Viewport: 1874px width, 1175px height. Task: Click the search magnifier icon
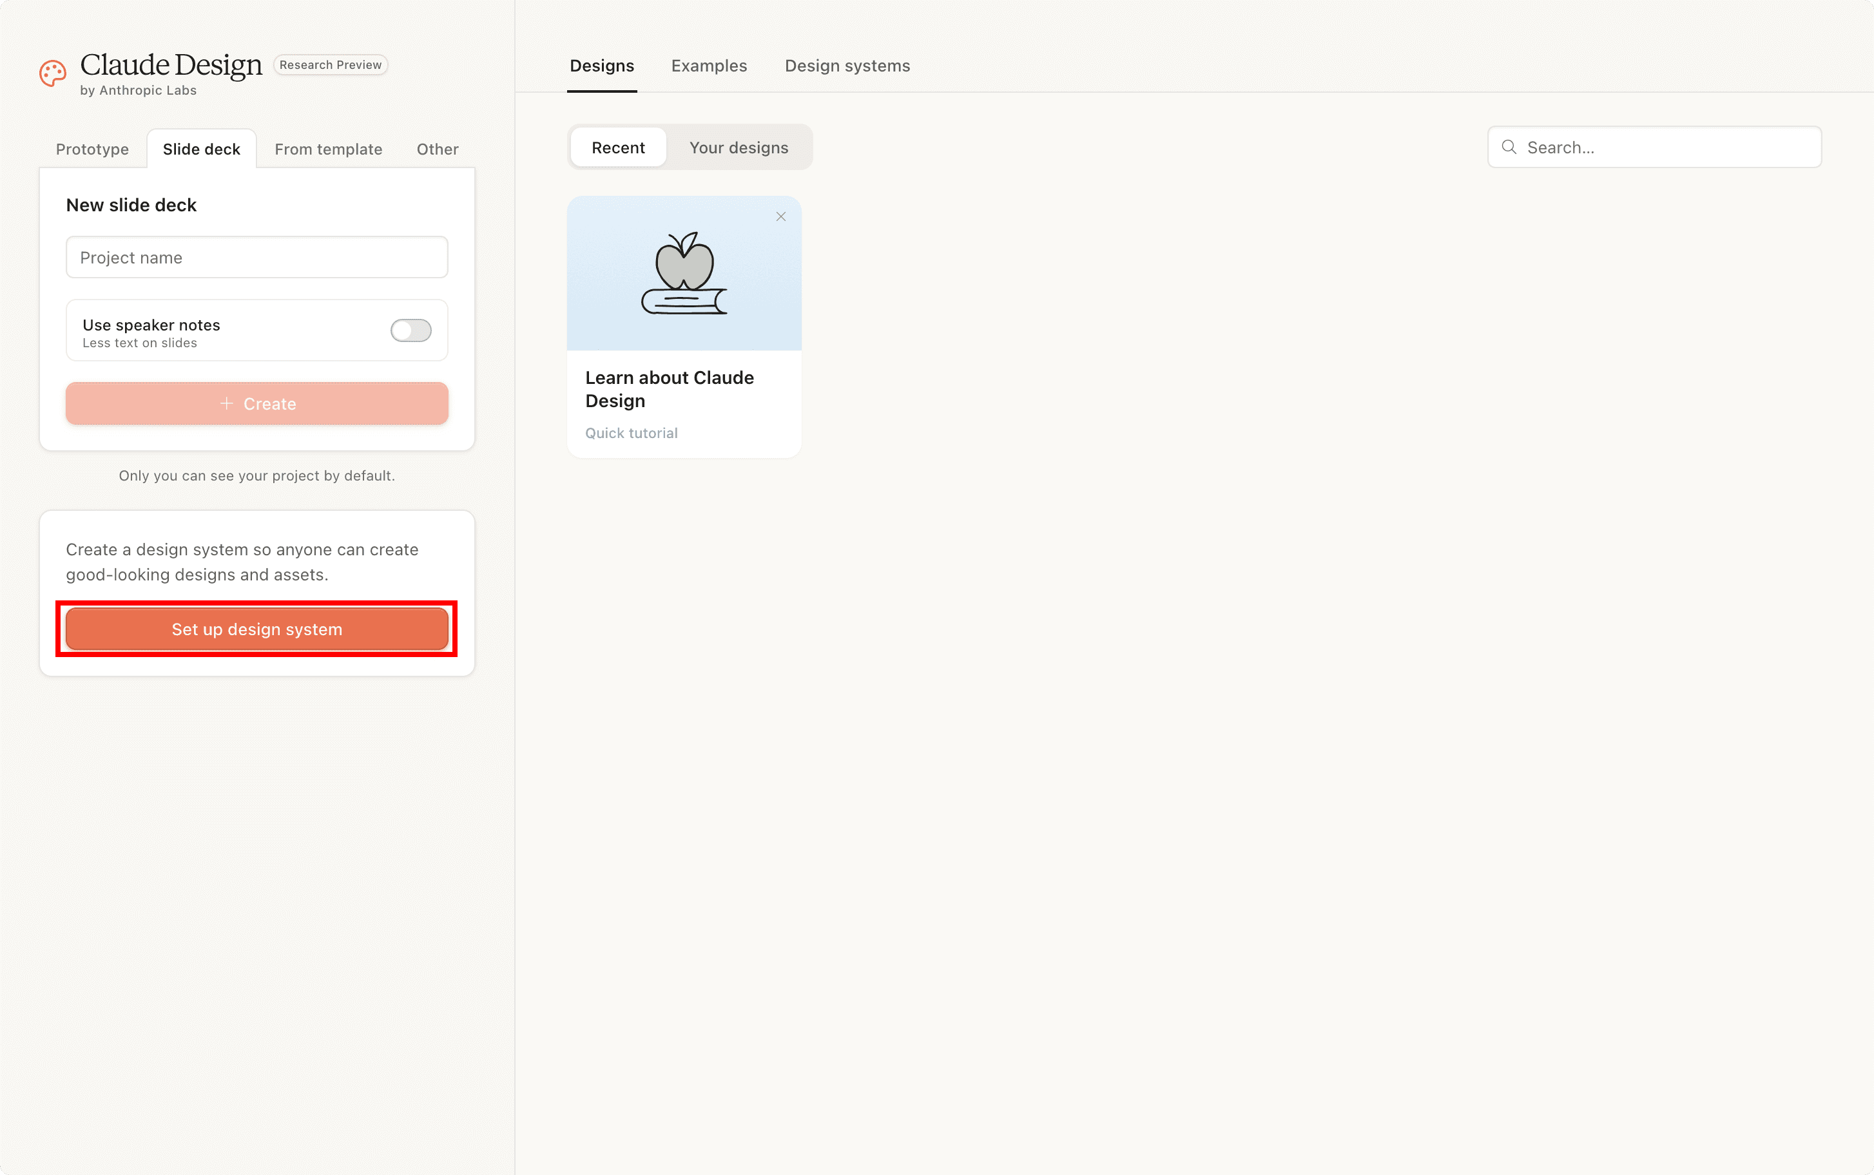coord(1509,147)
